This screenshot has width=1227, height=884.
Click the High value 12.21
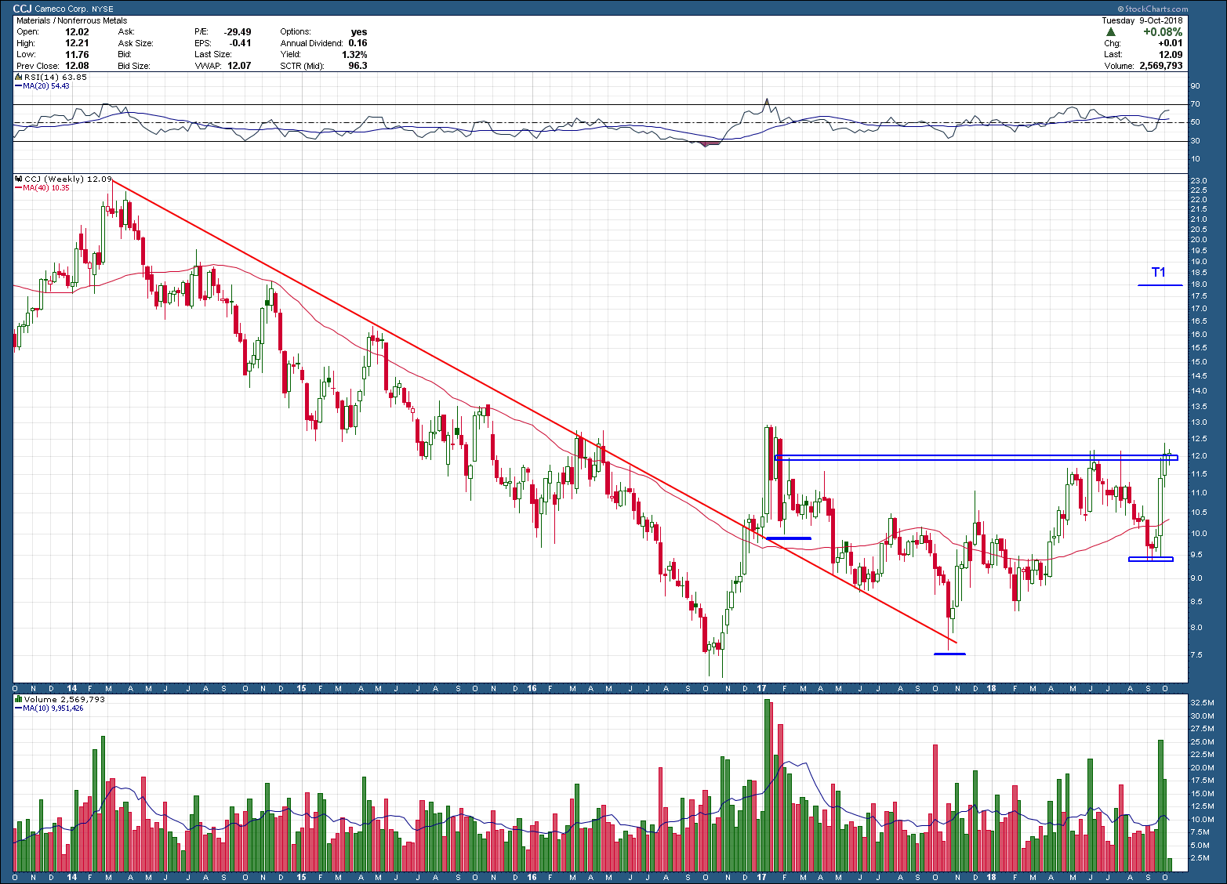click(77, 43)
